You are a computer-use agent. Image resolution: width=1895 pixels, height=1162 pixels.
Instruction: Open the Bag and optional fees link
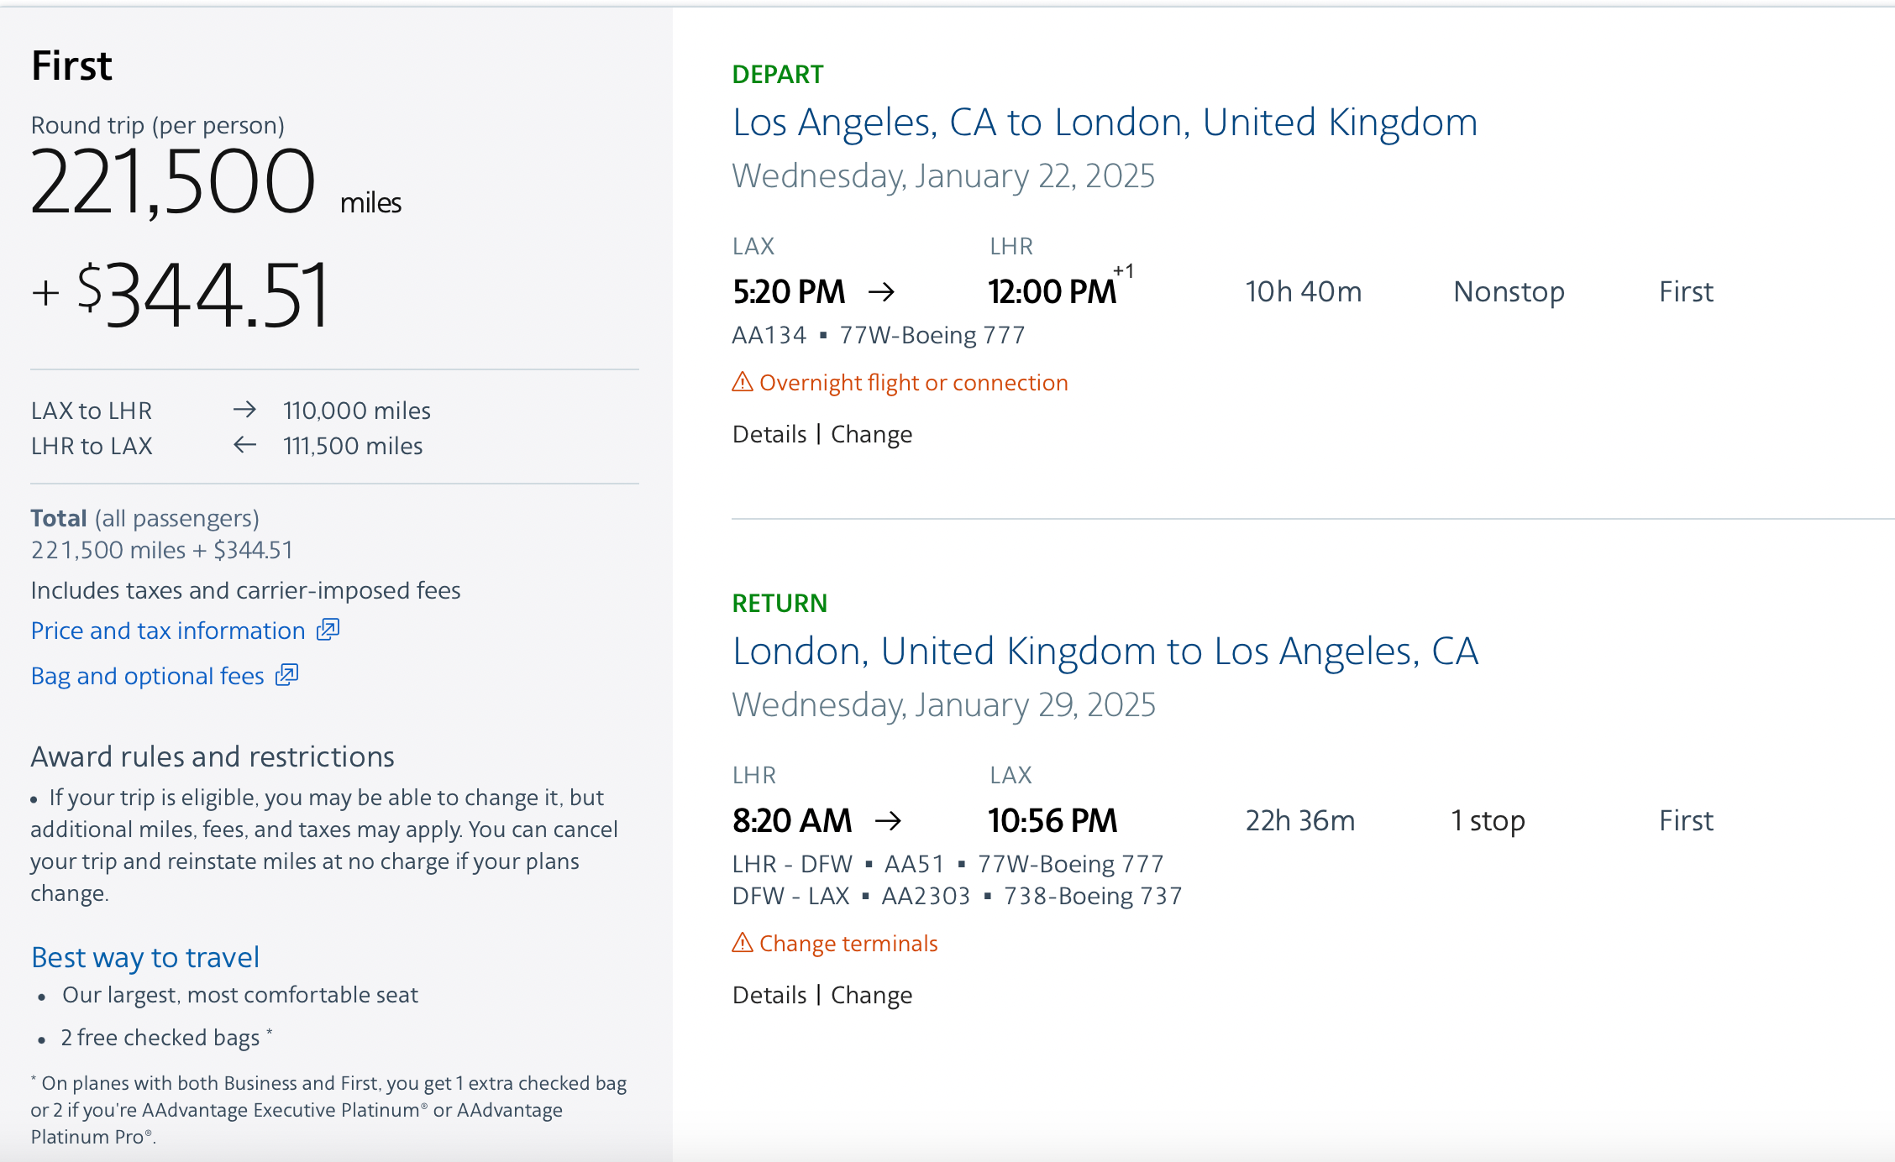coord(148,676)
